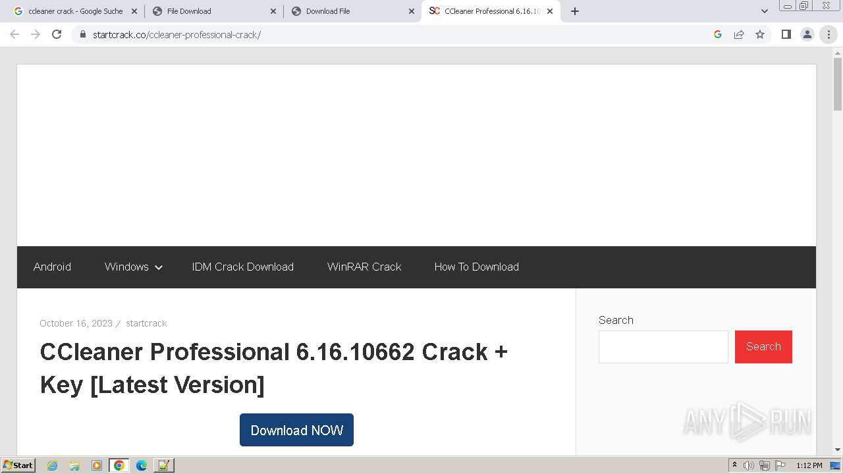Expand the Windows submenu chevron
This screenshot has height=474, width=843.
159,267
